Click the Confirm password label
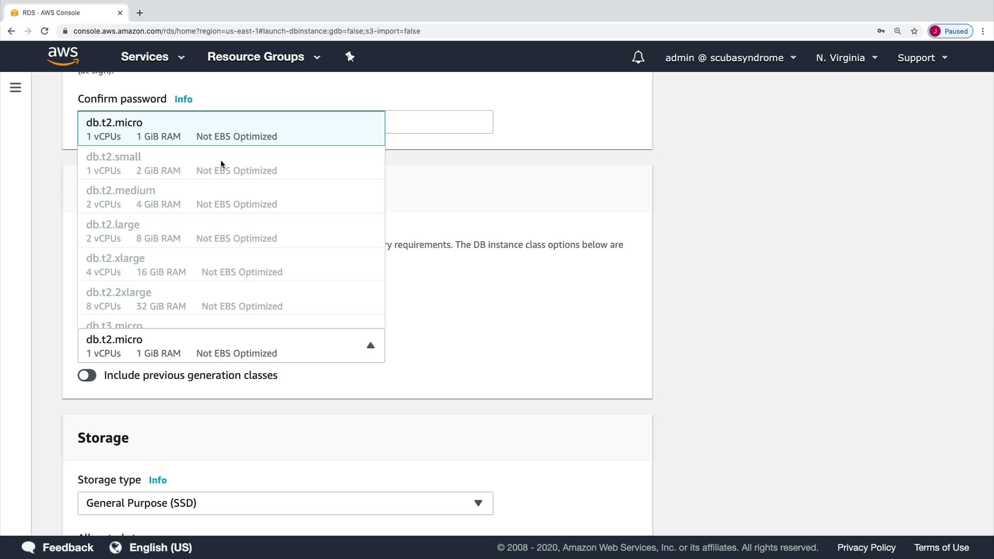Image resolution: width=994 pixels, height=559 pixels. click(122, 99)
